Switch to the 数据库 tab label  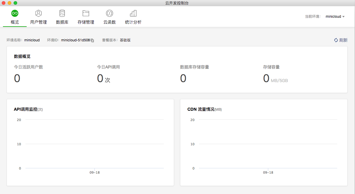[62, 22]
